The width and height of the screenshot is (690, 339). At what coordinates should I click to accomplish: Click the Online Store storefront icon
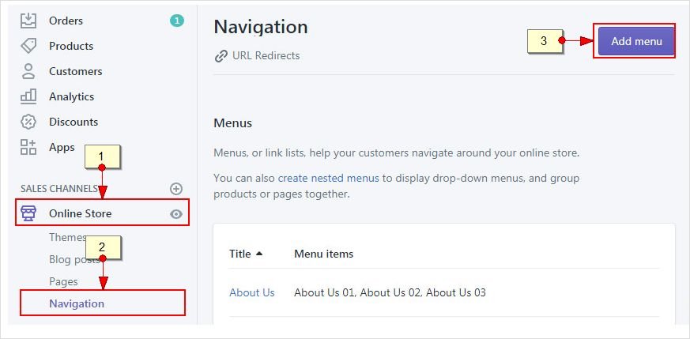tap(29, 213)
